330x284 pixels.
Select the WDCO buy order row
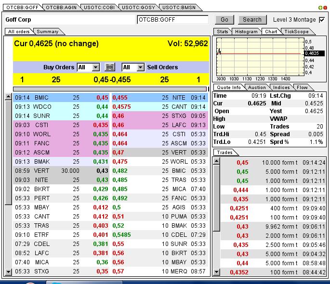pos(61,107)
